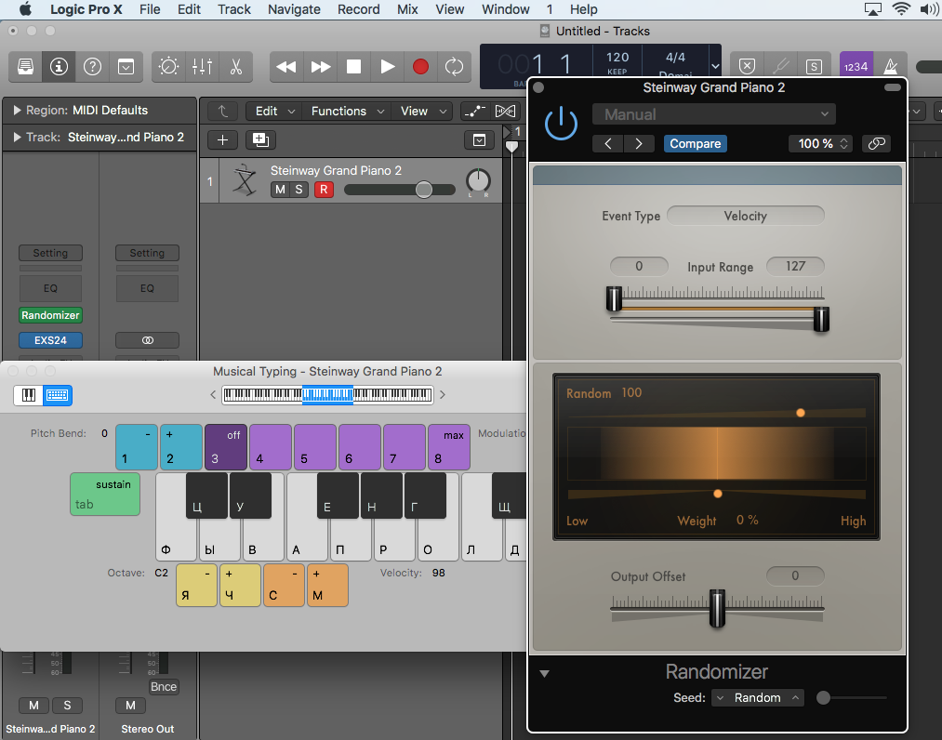
Task: Toggle the Count-in 1234 button
Action: pyautogui.click(x=856, y=66)
